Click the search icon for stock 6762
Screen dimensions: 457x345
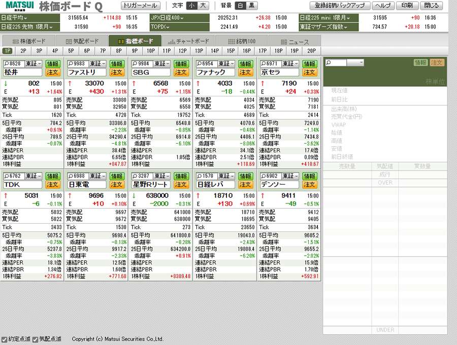(x=7, y=176)
